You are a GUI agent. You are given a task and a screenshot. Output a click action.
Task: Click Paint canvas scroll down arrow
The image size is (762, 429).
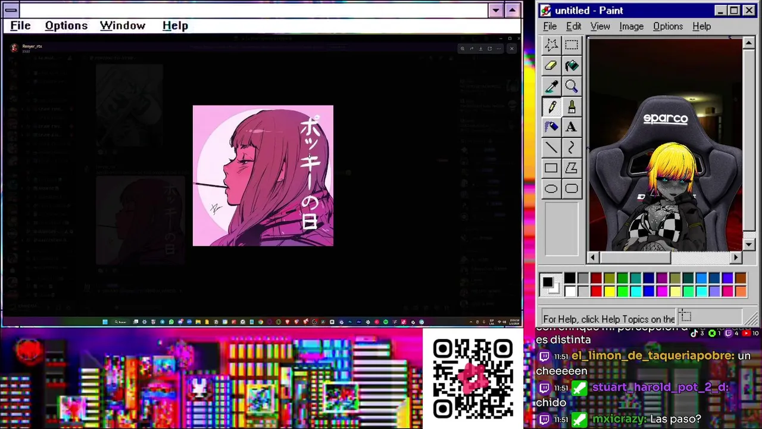tap(749, 244)
